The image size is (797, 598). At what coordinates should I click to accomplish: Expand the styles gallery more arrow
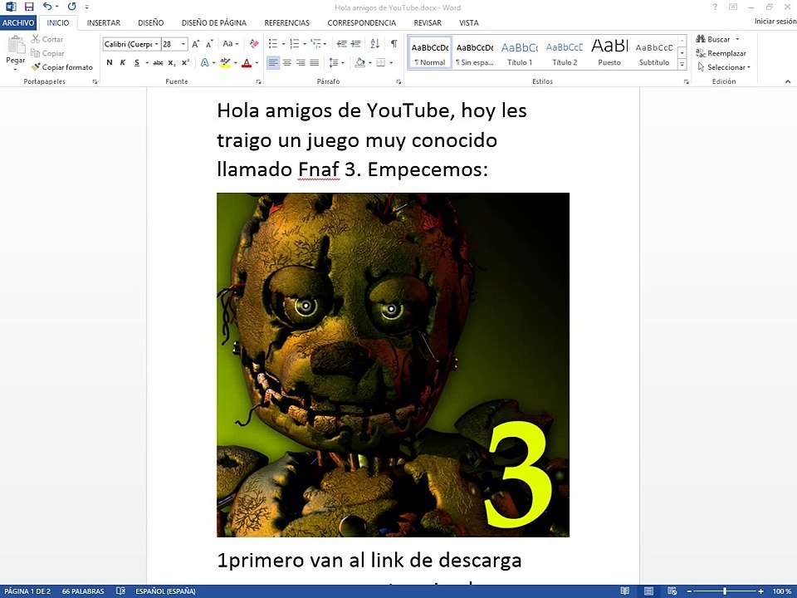click(x=682, y=65)
